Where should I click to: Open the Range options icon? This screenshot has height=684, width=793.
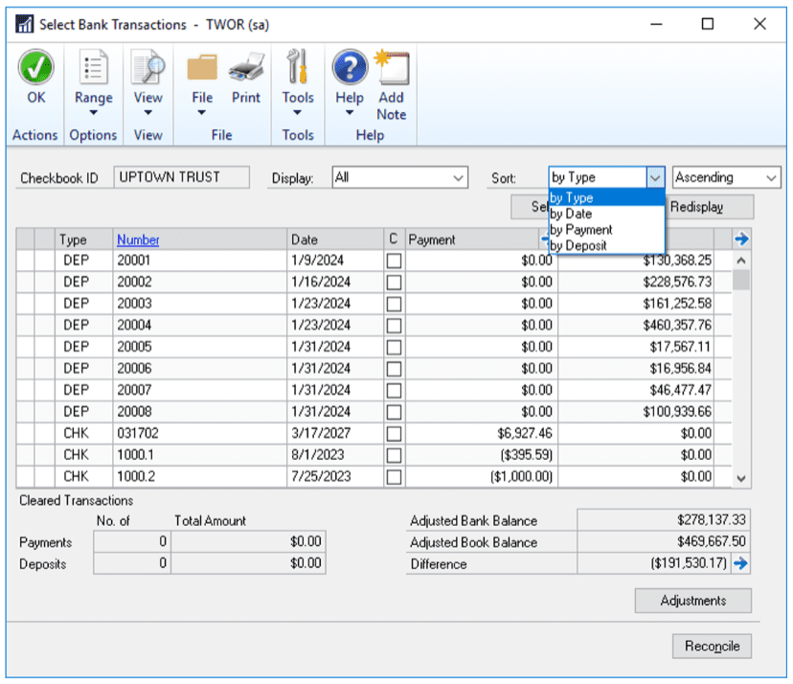tap(93, 69)
